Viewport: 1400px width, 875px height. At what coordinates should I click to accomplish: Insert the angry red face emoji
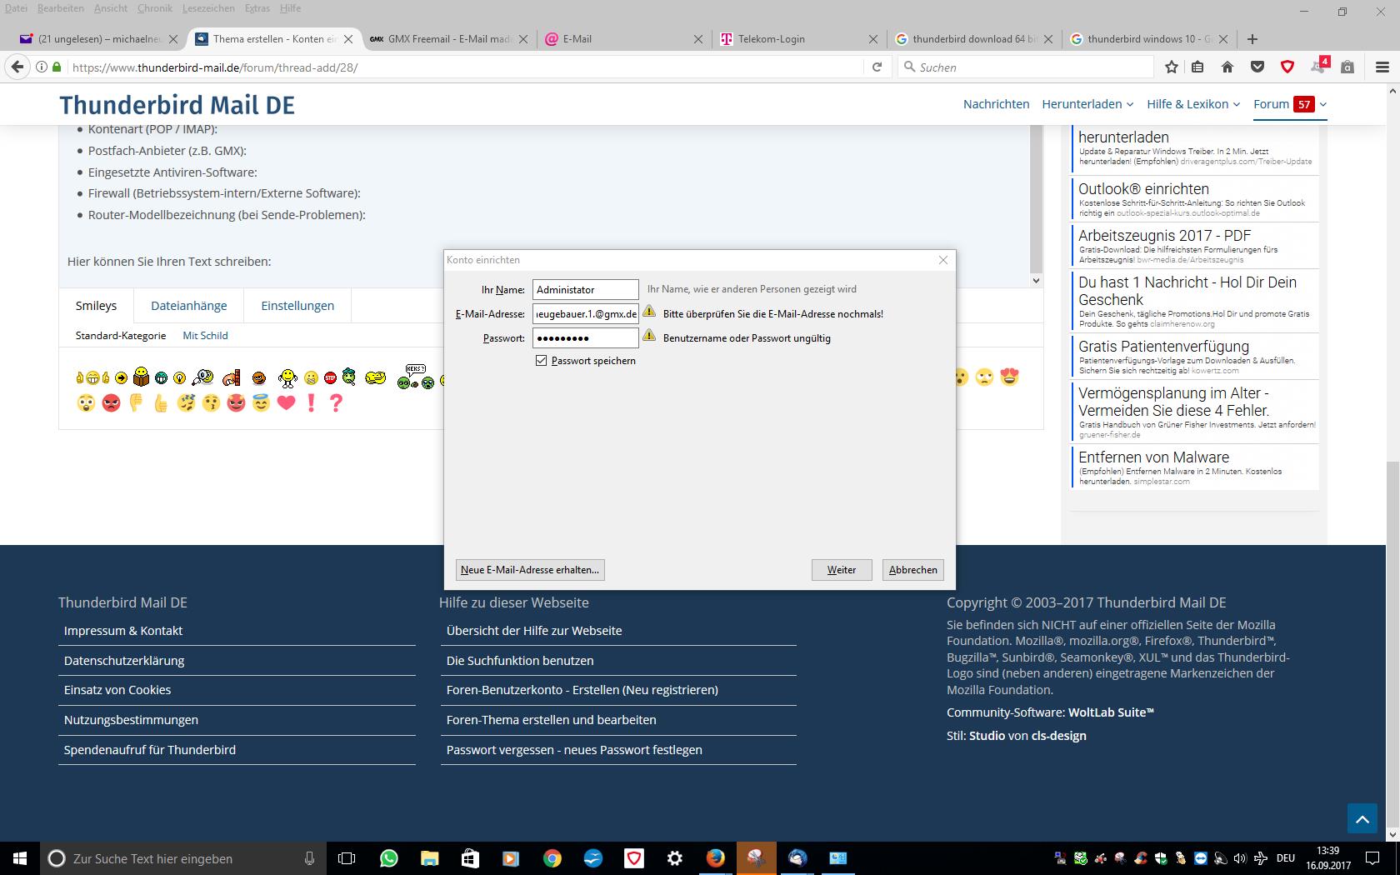pos(111,403)
